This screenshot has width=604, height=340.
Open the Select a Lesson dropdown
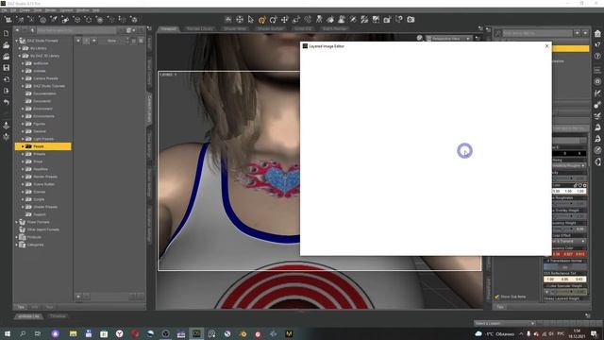tap(505, 323)
